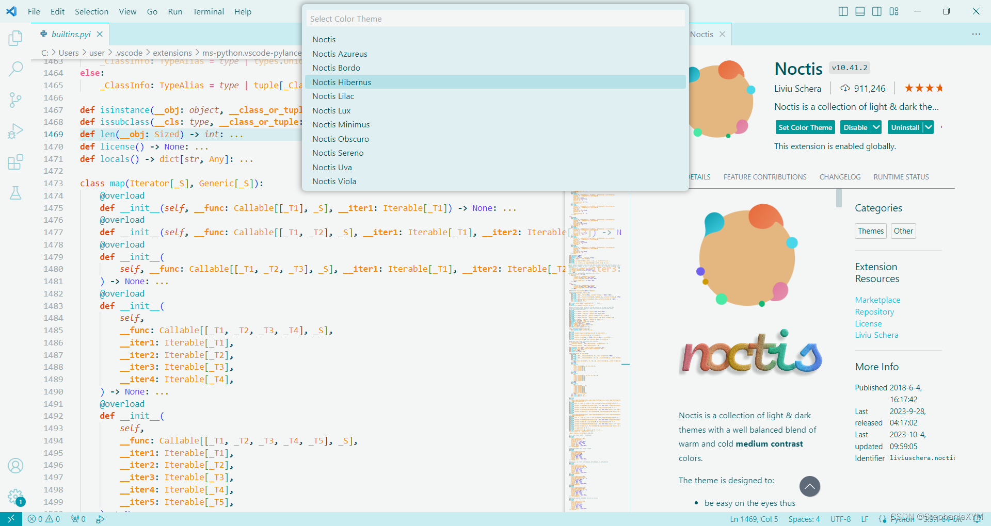Viewport: 991px width, 526px height.
Task: Click the Select Color Theme input field
Action: tap(495, 19)
